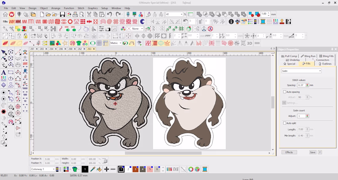The width and height of the screenshot is (338, 180).
Task: Open the Connectors tab
Action: [x=320, y=60]
